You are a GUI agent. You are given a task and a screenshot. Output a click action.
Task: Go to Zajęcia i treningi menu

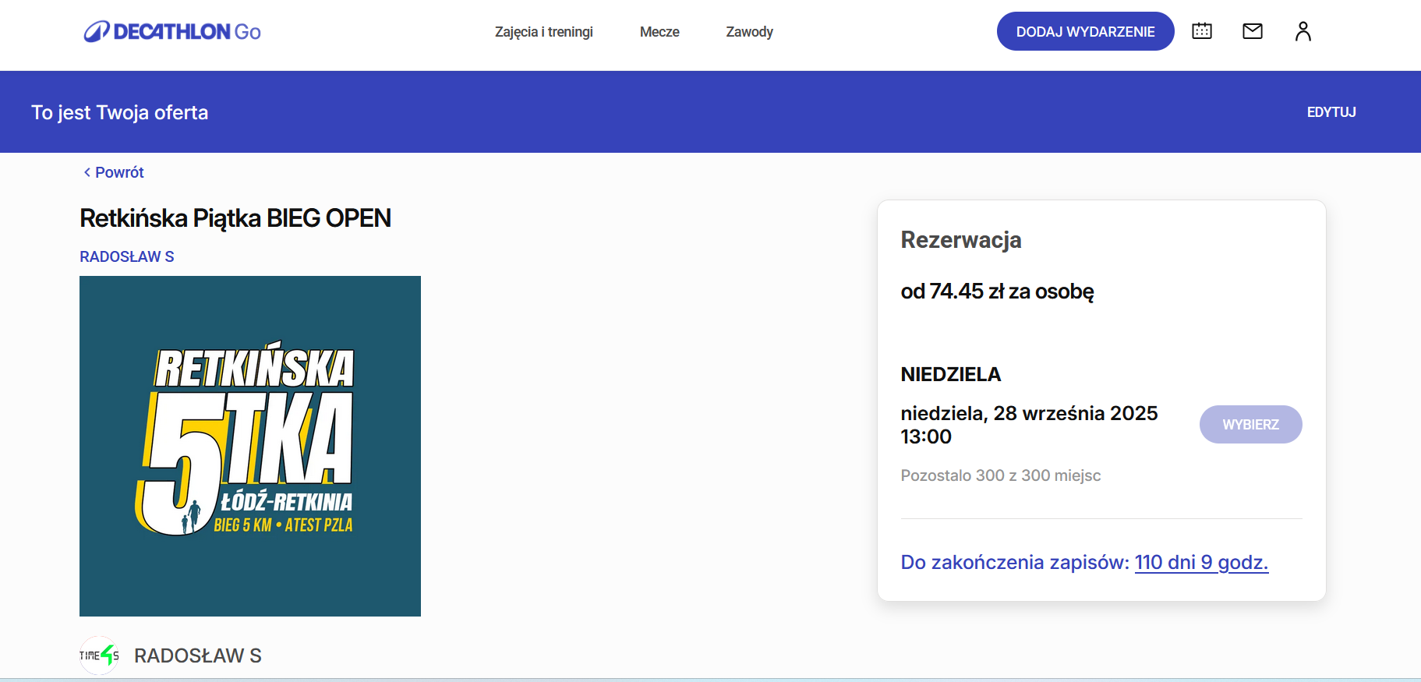coord(544,32)
